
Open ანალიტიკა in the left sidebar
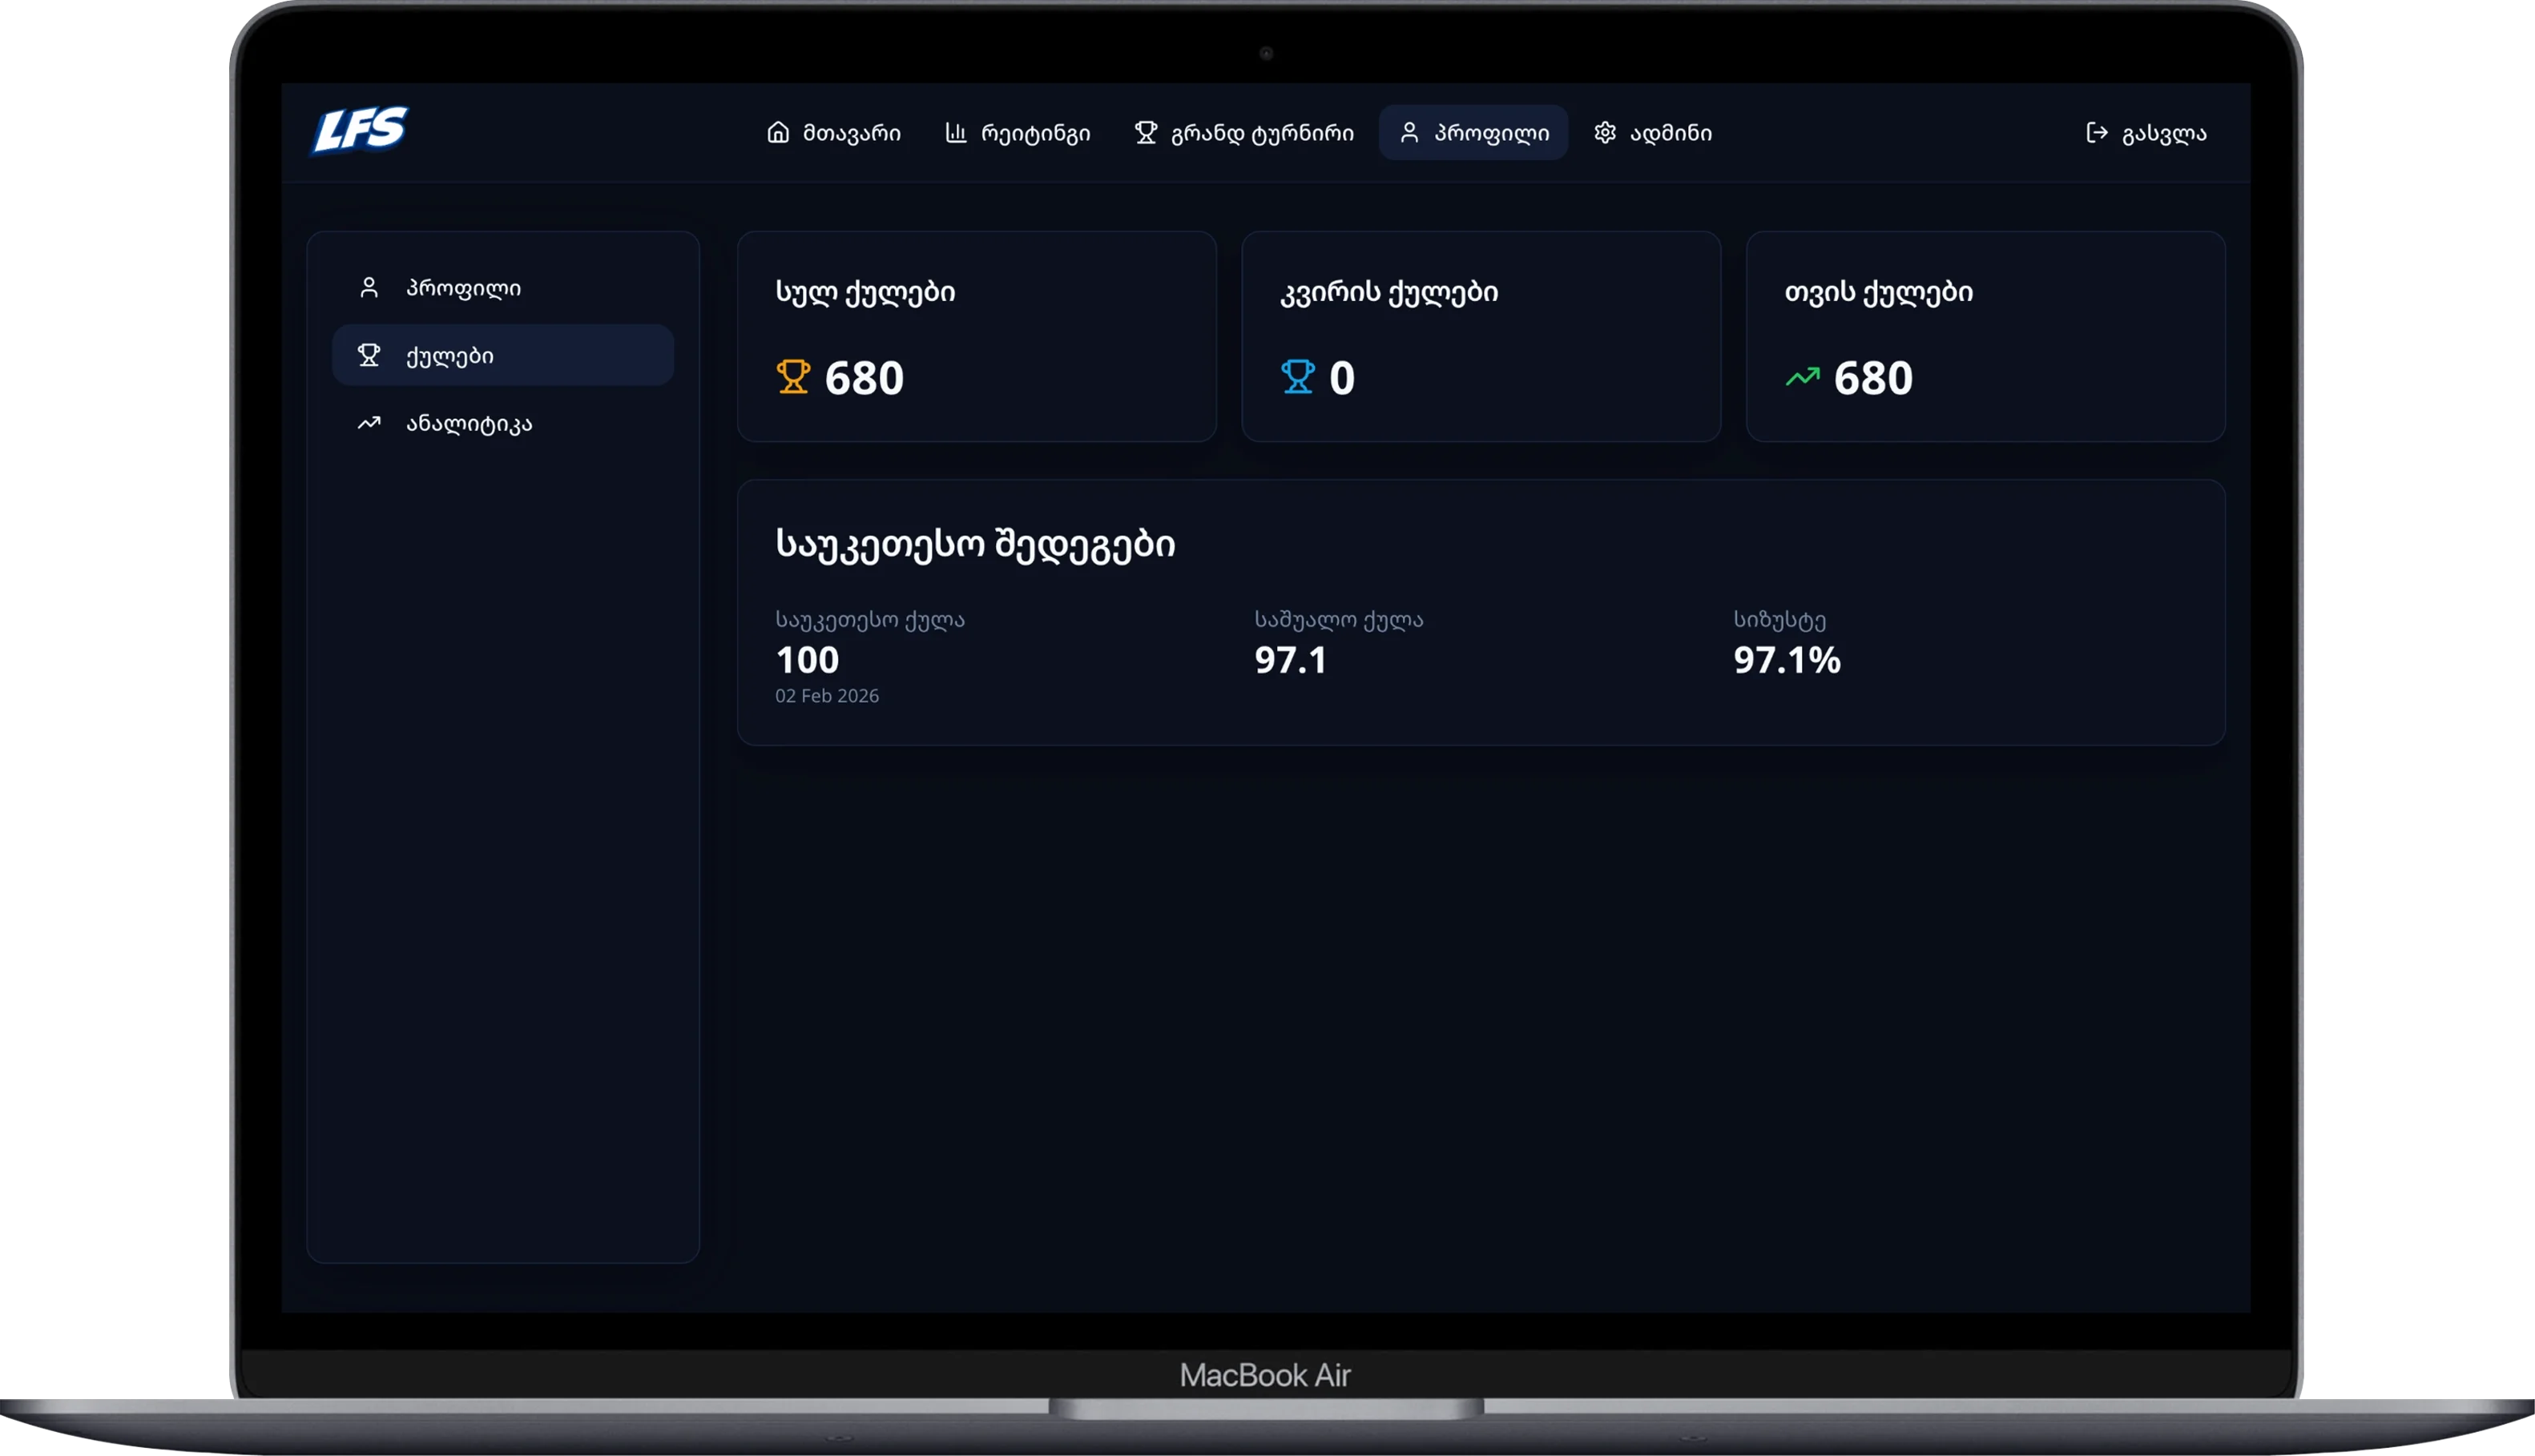pos(503,423)
